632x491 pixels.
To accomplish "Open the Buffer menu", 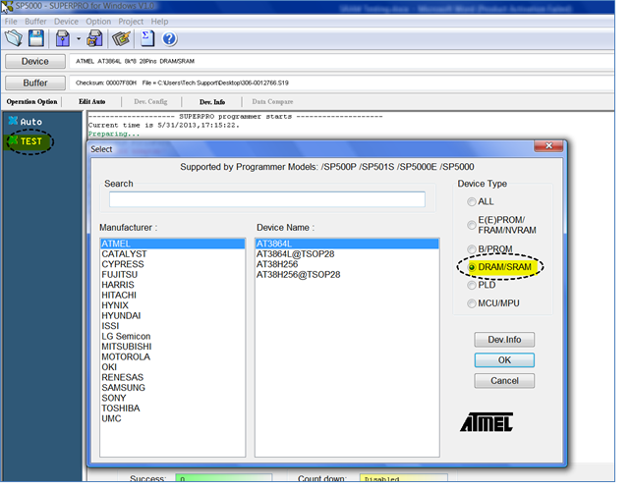I will (x=35, y=21).
